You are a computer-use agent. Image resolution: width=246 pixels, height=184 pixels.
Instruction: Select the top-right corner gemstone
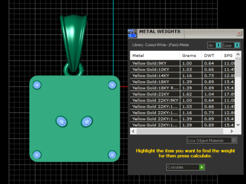[112, 85]
